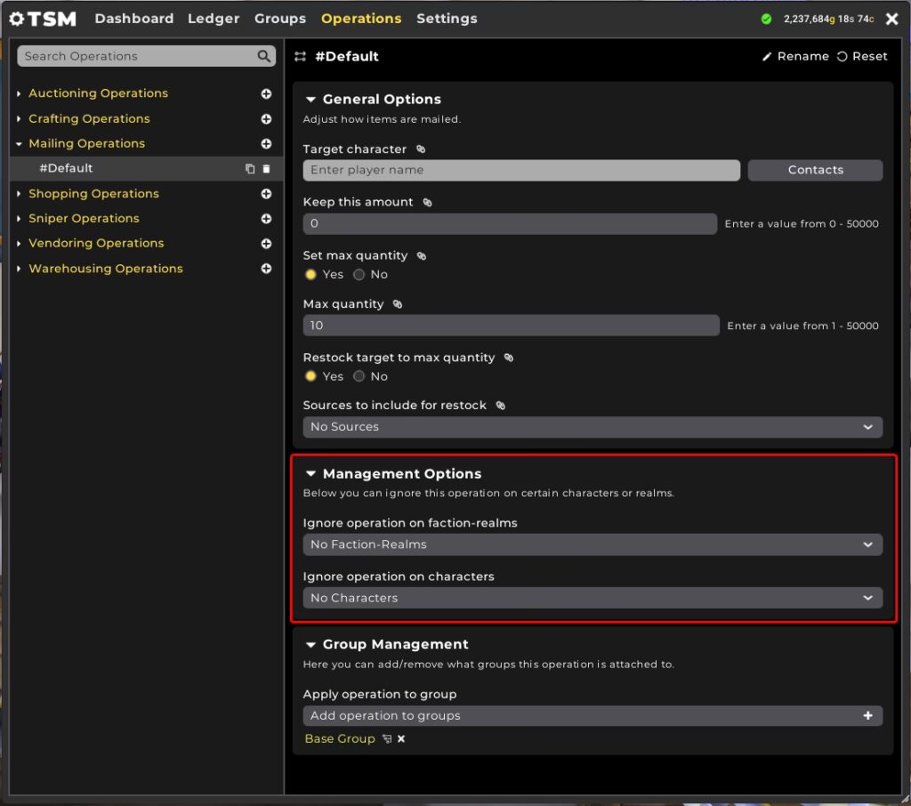This screenshot has height=806, width=911.
Task: Click the Contacts button
Action: point(815,170)
